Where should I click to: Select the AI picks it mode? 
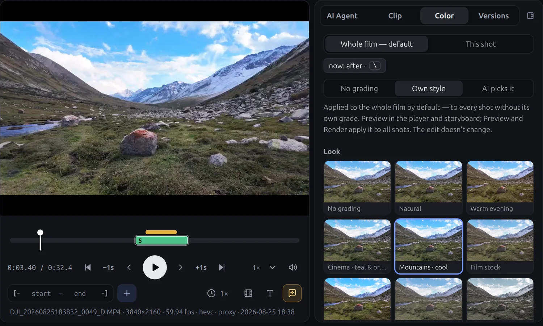498,88
